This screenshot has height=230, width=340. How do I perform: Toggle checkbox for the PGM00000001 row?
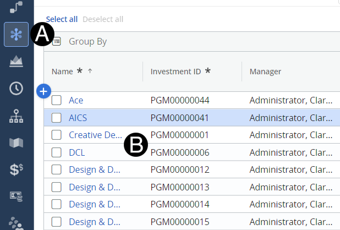click(x=56, y=135)
